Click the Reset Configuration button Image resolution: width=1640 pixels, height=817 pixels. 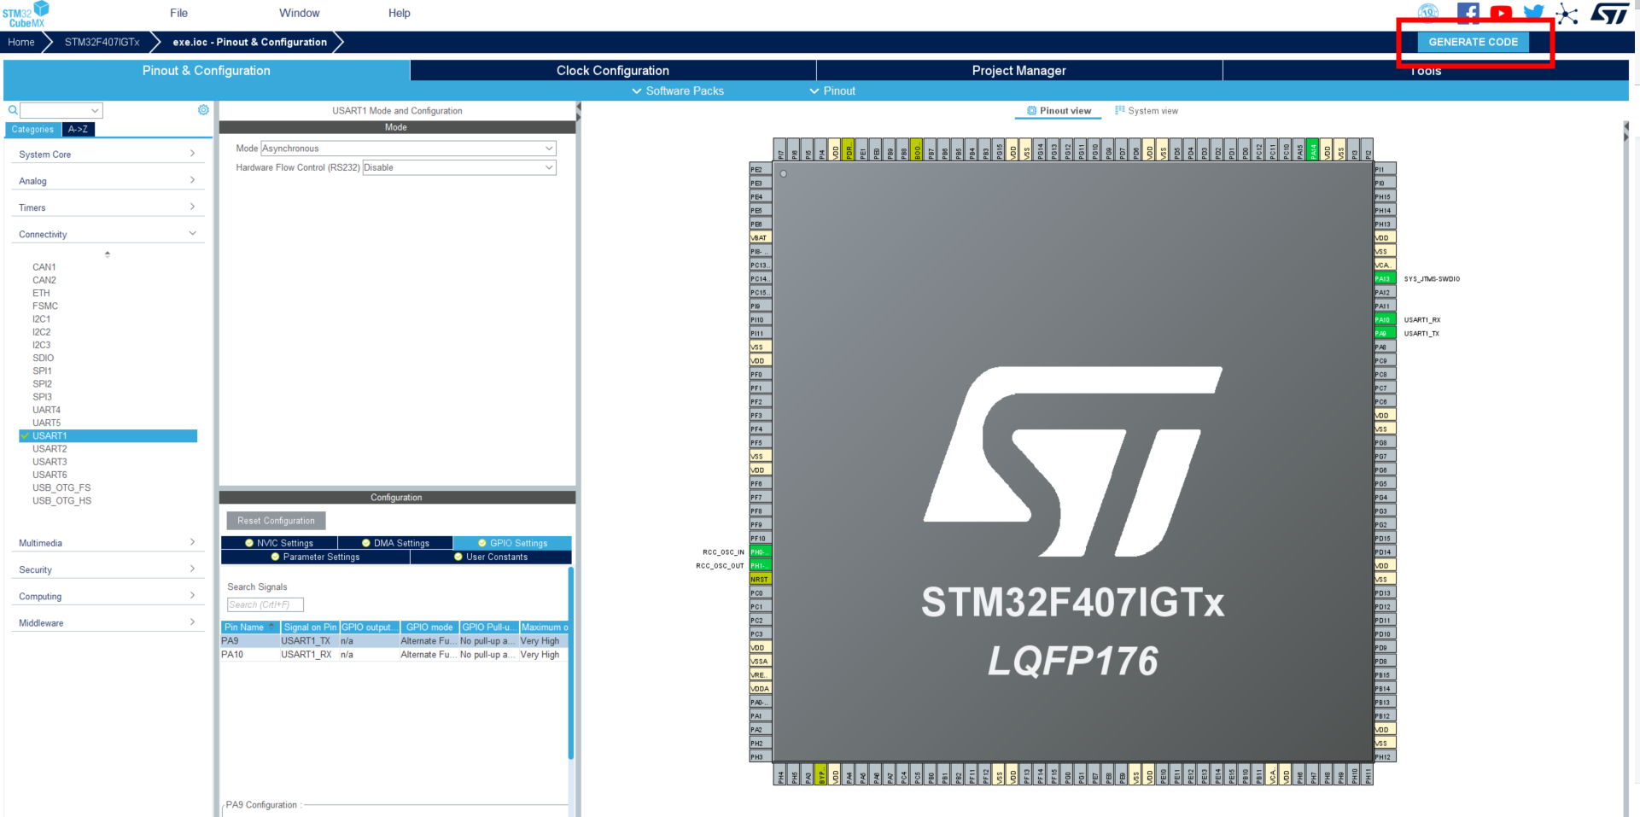tap(276, 521)
